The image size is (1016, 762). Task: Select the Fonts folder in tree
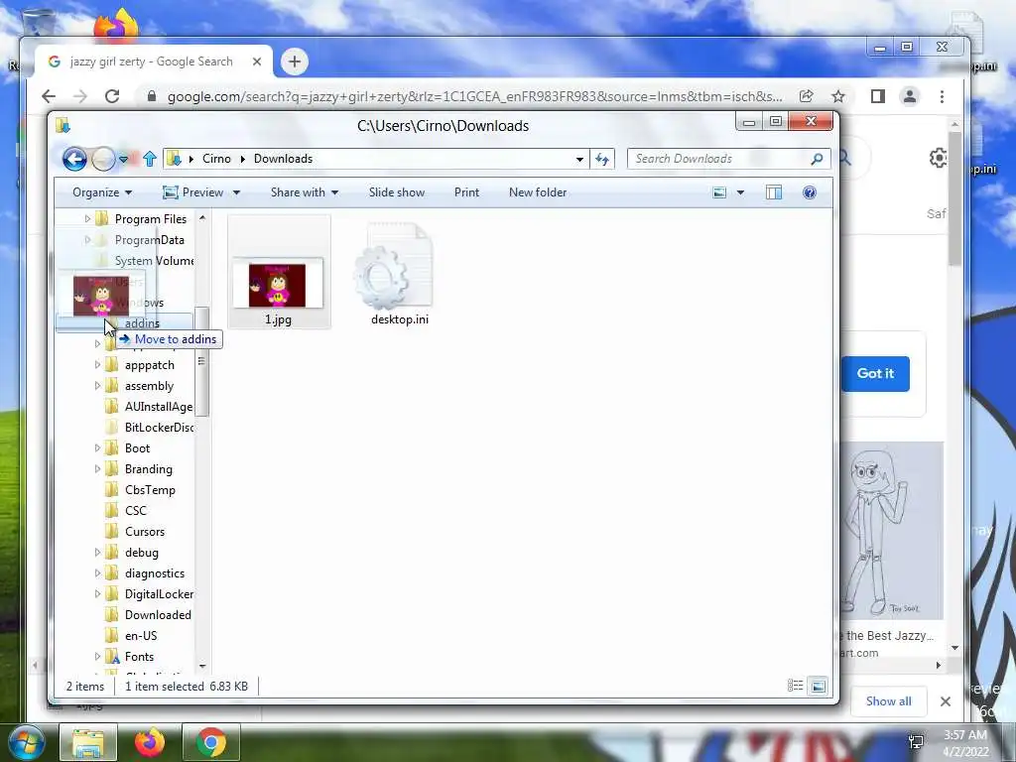coord(139,657)
